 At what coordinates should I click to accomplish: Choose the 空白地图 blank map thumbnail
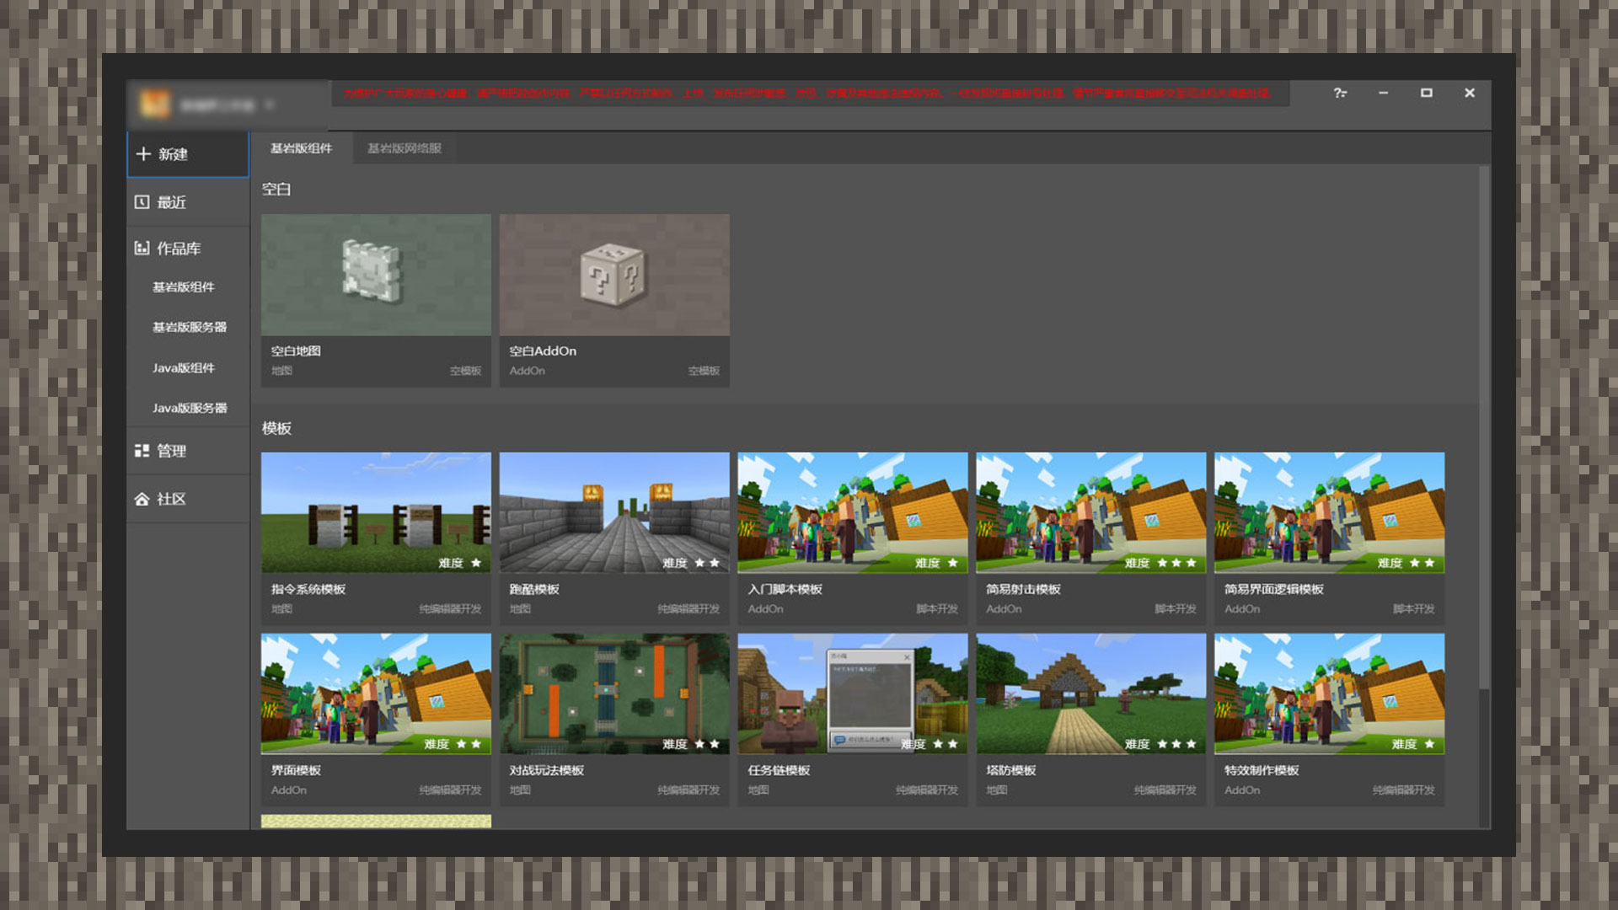pos(376,275)
